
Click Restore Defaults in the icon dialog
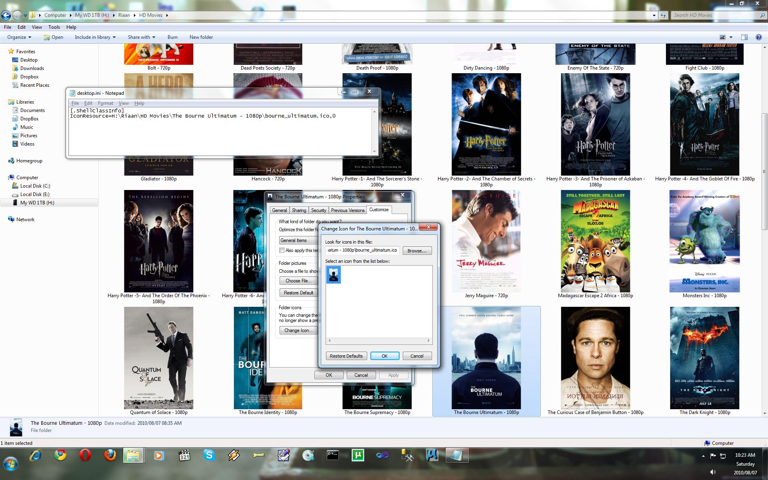click(x=346, y=356)
